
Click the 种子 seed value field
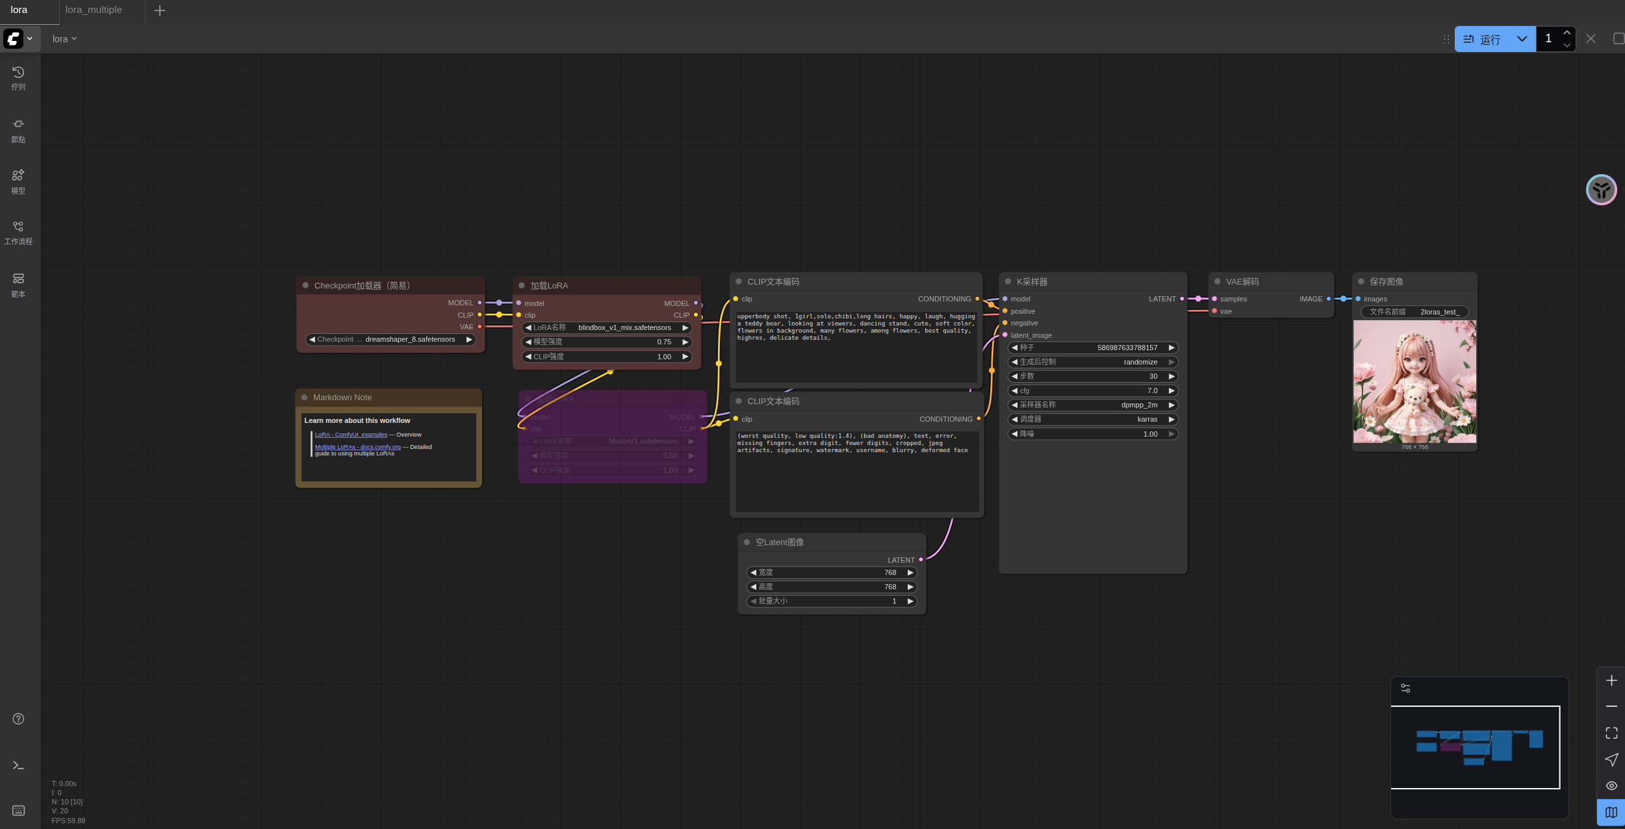pyautogui.click(x=1093, y=348)
